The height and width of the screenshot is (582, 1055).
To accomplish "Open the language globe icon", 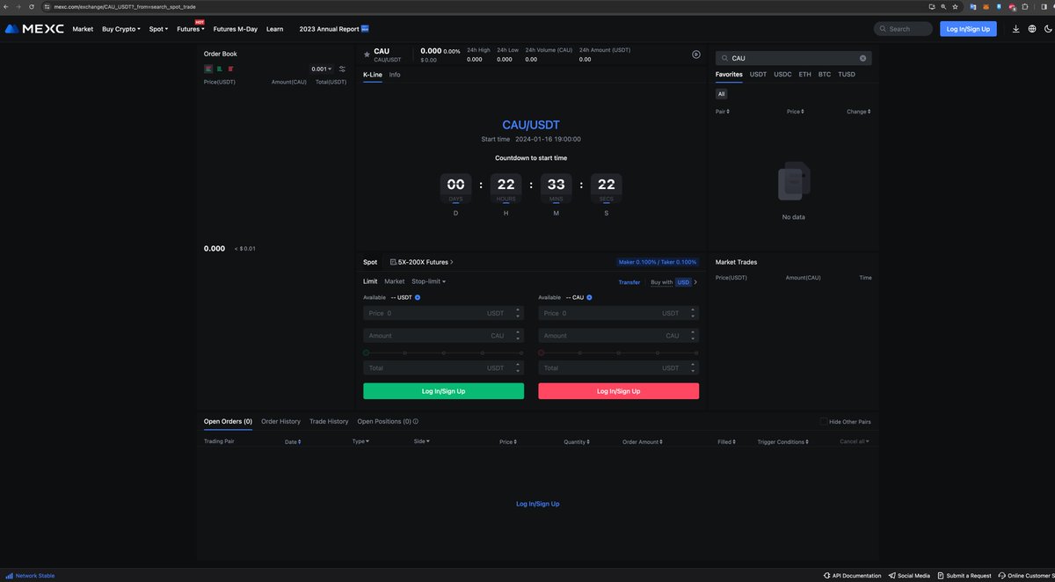I will pyautogui.click(x=1032, y=29).
